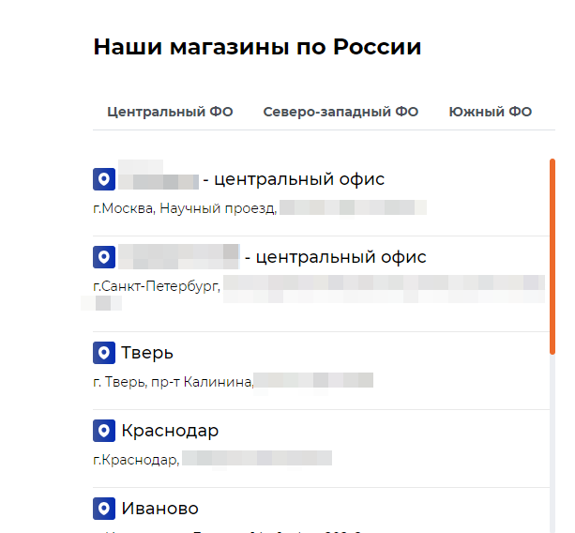Click the Наши магазины по России heading

pos(257,48)
